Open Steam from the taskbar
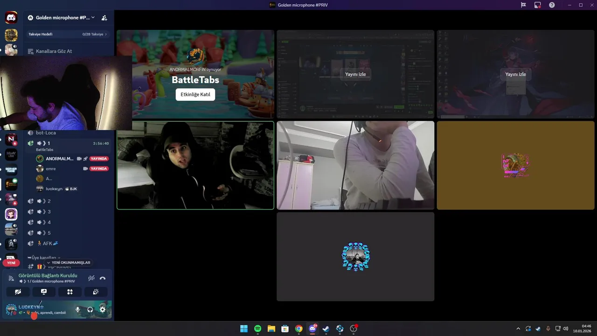The image size is (597, 336). click(326, 329)
